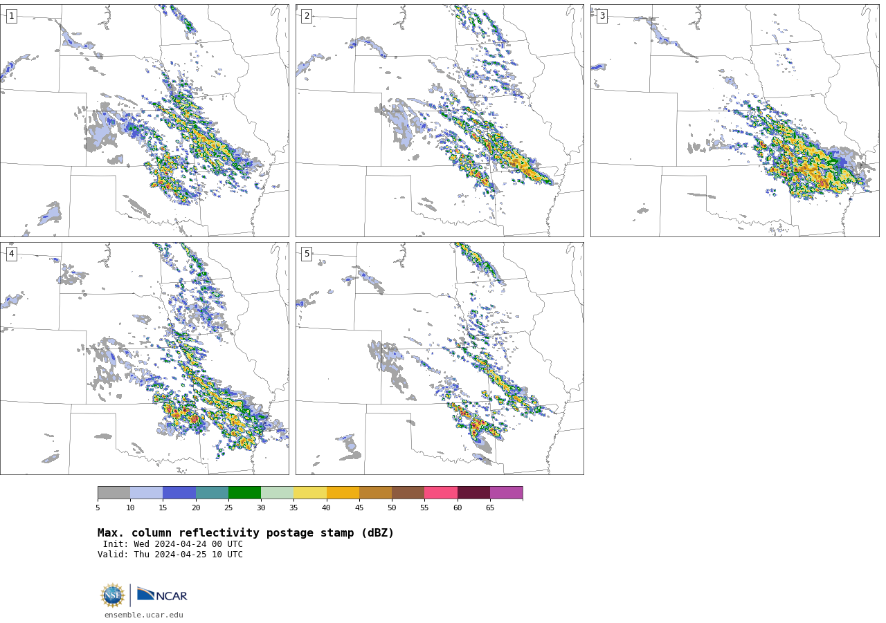Open the ensemble.ucar.edu link text
The image size is (886, 623).
144,615
